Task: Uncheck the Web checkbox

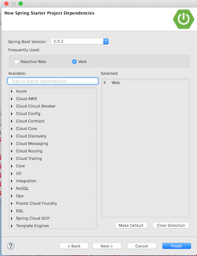Action: 74,61
